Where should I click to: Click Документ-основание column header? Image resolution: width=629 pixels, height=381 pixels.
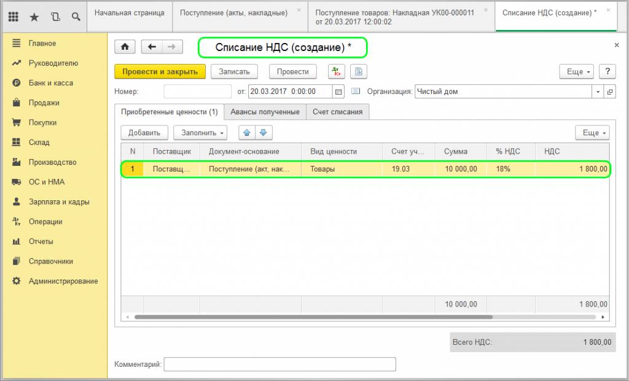point(251,151)
